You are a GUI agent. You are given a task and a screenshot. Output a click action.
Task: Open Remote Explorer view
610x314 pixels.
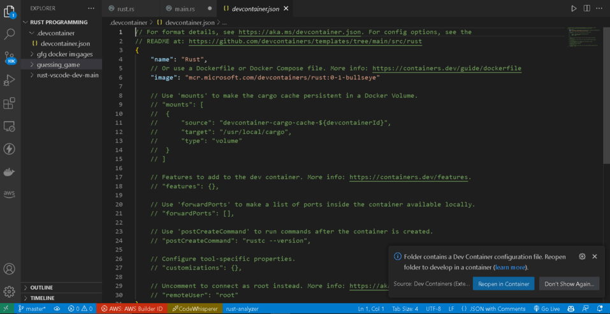pyautogui.click(x=10, y=126)
